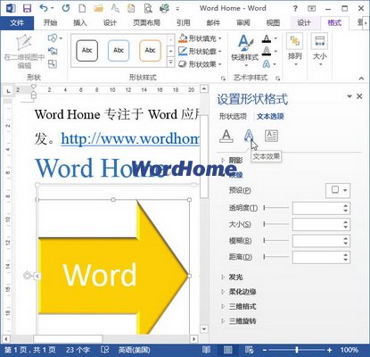This screenshot has height=357, width=370.
Task: Click the Undo arrow icon
Action: (44, 8)
